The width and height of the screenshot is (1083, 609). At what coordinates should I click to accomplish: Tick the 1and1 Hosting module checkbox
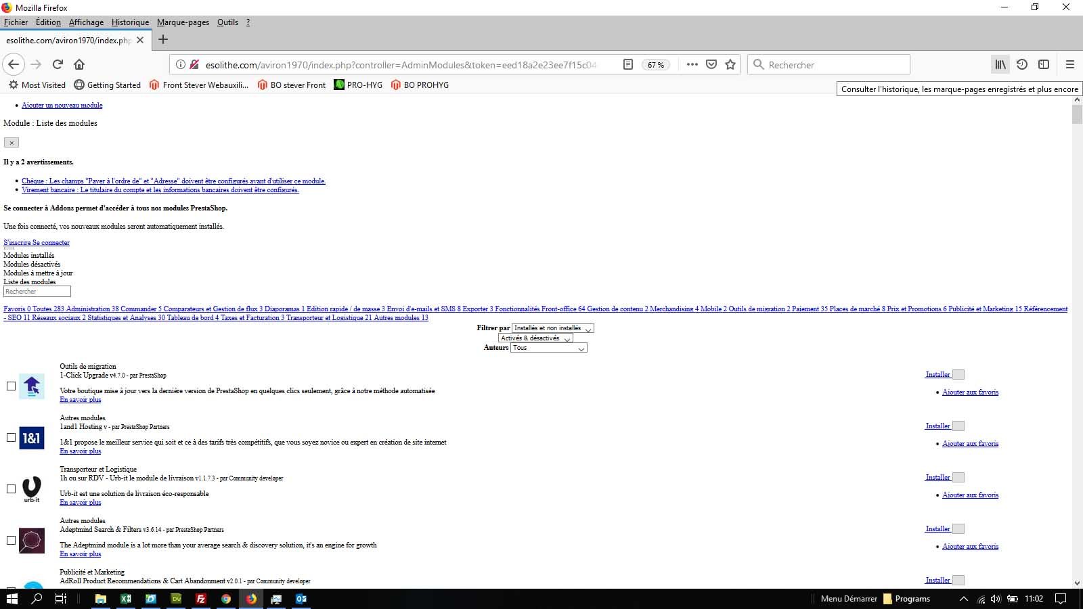point(11,438)
